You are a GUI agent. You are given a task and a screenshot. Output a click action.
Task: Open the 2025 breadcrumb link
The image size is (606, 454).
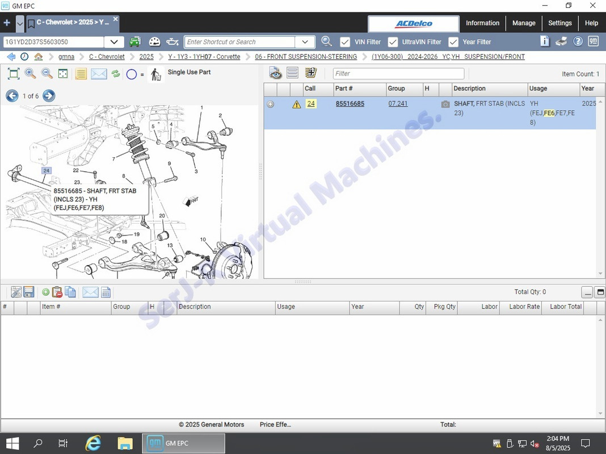[x=146, y=57]
